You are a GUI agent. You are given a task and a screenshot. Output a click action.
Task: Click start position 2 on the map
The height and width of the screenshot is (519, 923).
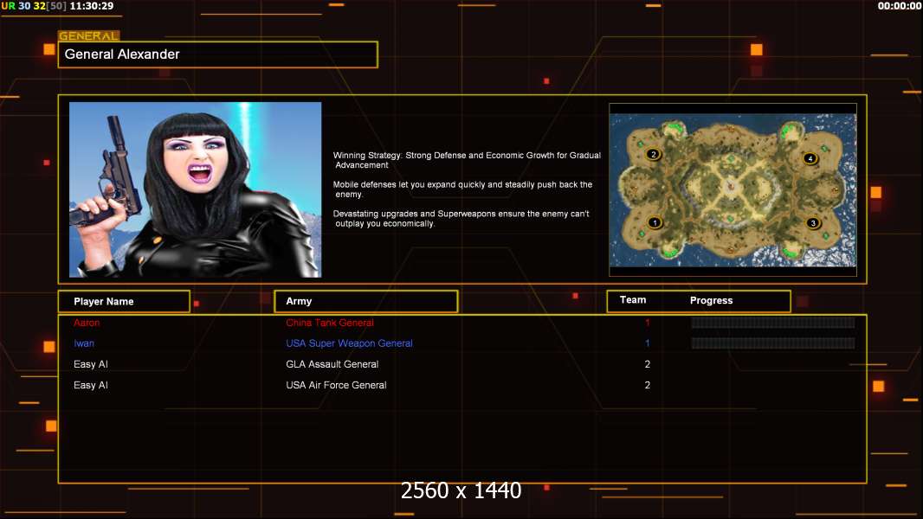click(x=653, y=154)
